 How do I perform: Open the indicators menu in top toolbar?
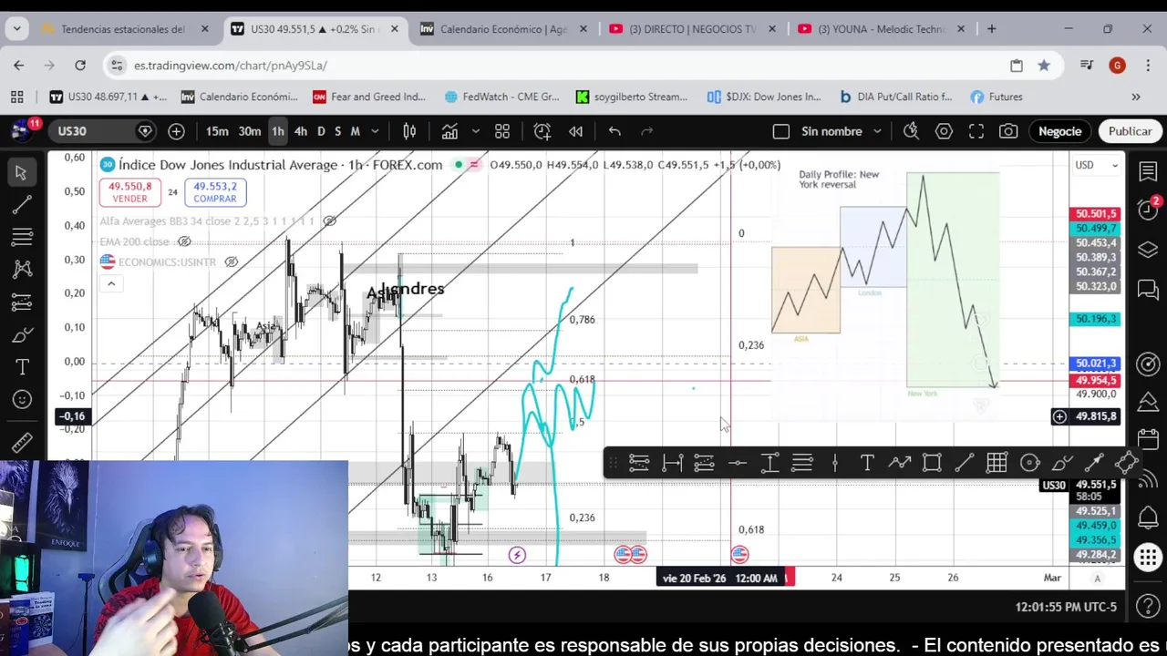[449, 131]
